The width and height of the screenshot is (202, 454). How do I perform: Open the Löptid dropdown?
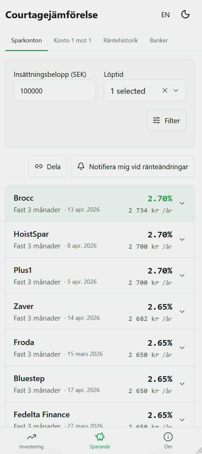pos(176,90)
